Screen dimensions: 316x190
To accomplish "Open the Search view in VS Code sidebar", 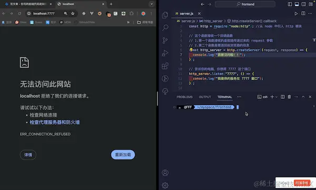I will click(165, 27).
